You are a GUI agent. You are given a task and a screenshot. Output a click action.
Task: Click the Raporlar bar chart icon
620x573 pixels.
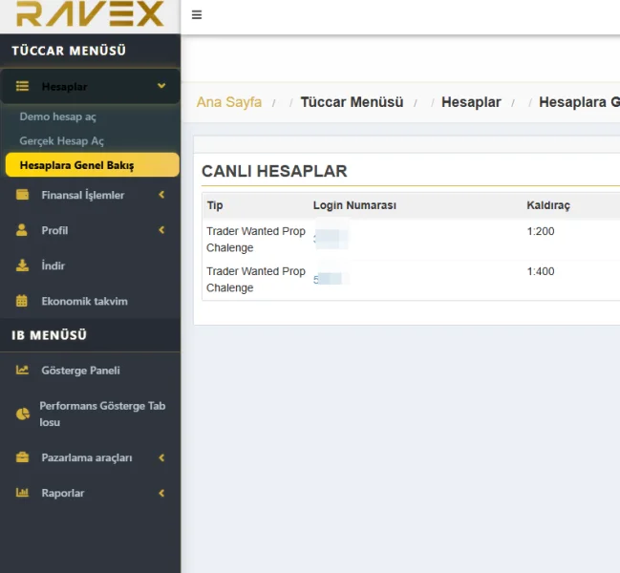click(22, 493)
